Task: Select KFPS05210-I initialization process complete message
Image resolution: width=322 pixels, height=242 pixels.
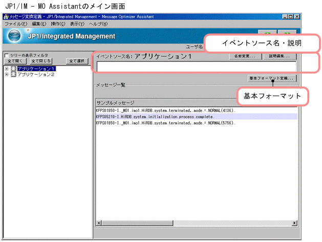Action: [x=196, y=117]
